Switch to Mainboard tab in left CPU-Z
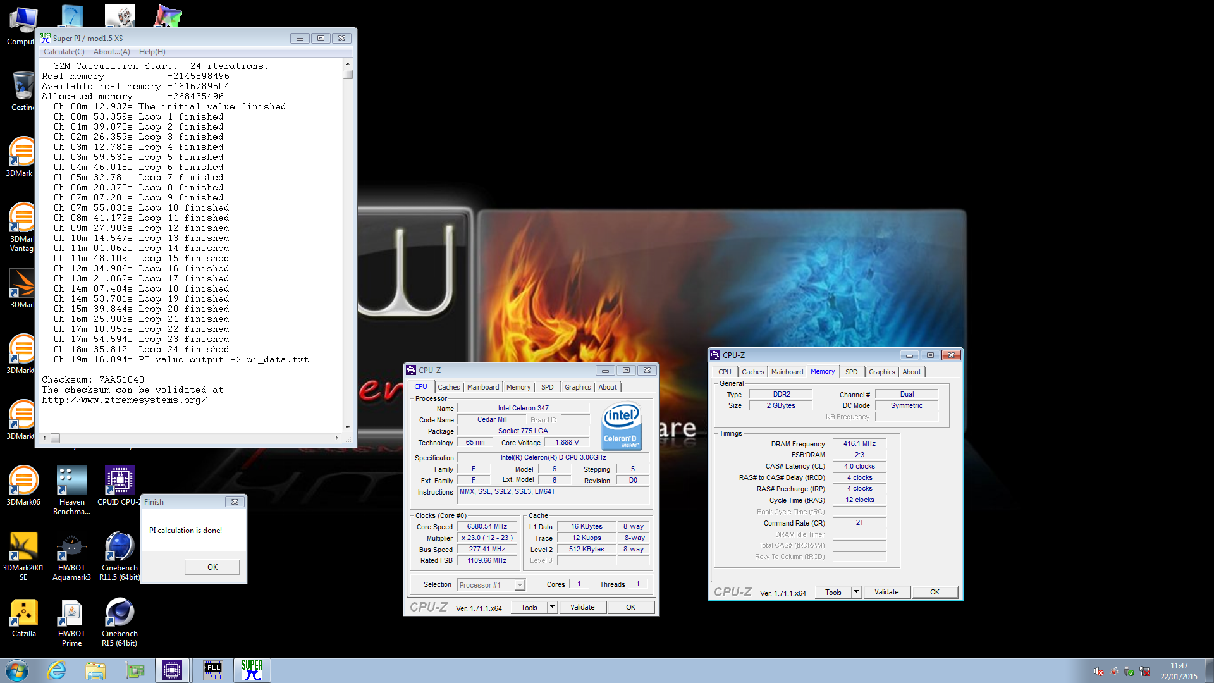Screen dimensions: 1214x683 tap(483, 387)
